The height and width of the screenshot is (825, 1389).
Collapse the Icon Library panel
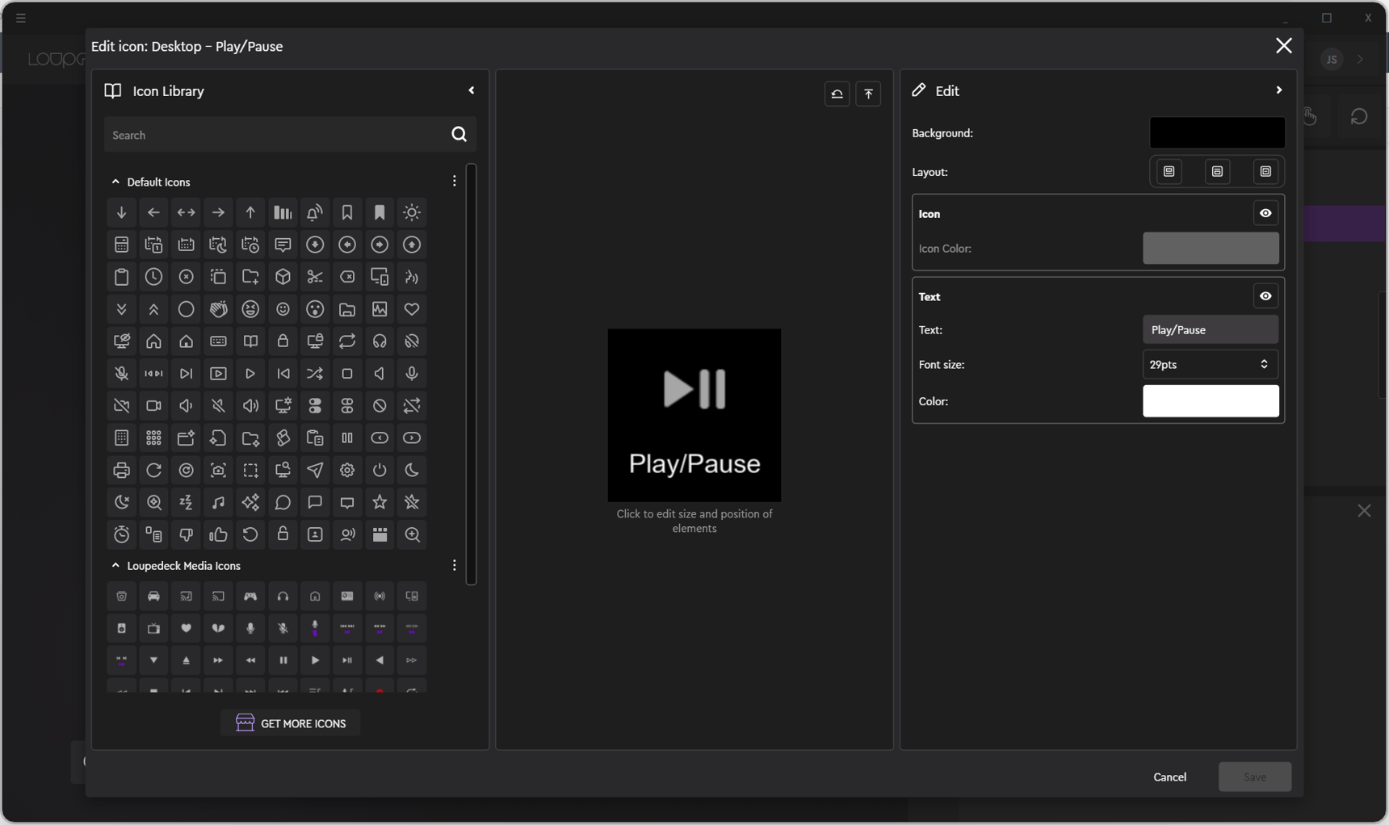coord(472,90)
